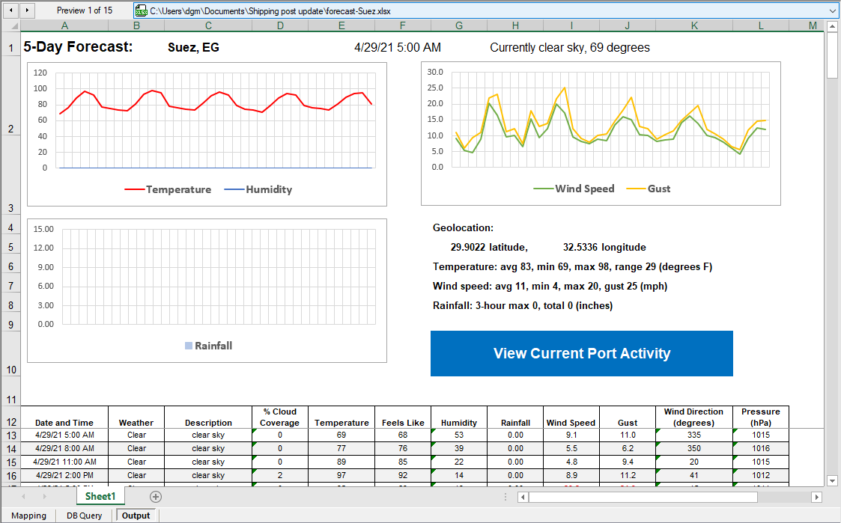Click View Current Port Activity button
841x523 pixels.
coord(581,353)
